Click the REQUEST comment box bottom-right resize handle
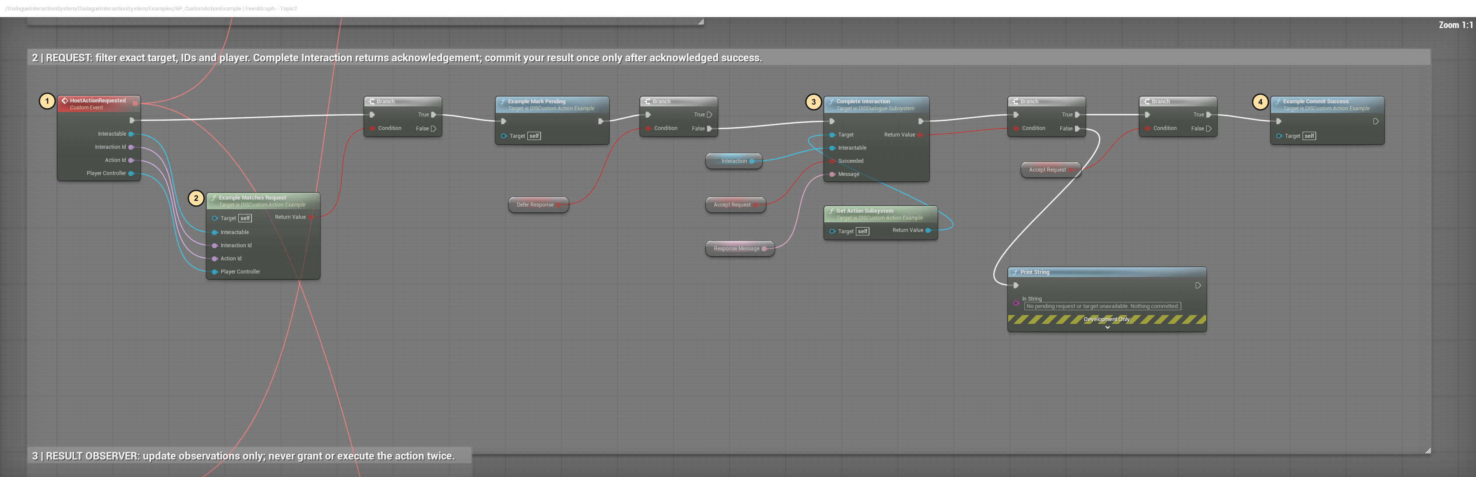1476x477 pixels. click(1427, 451)
